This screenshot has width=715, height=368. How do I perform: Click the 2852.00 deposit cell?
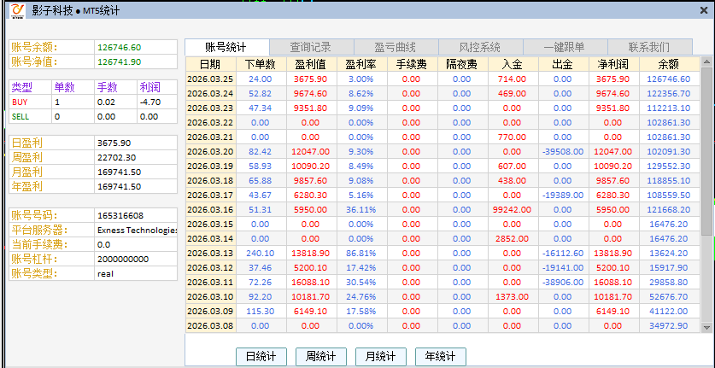512,238
